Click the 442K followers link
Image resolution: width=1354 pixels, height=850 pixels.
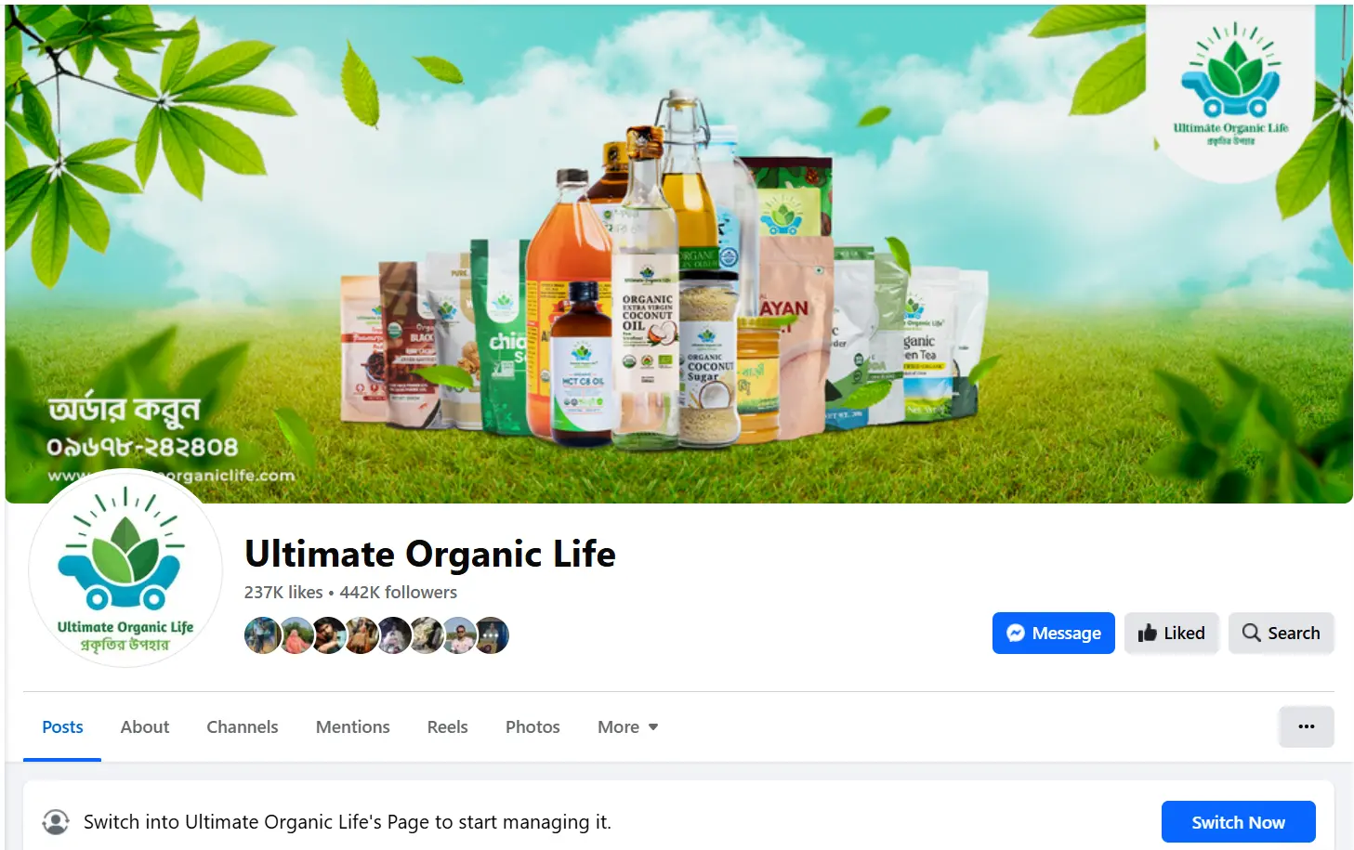pos(399,592)
